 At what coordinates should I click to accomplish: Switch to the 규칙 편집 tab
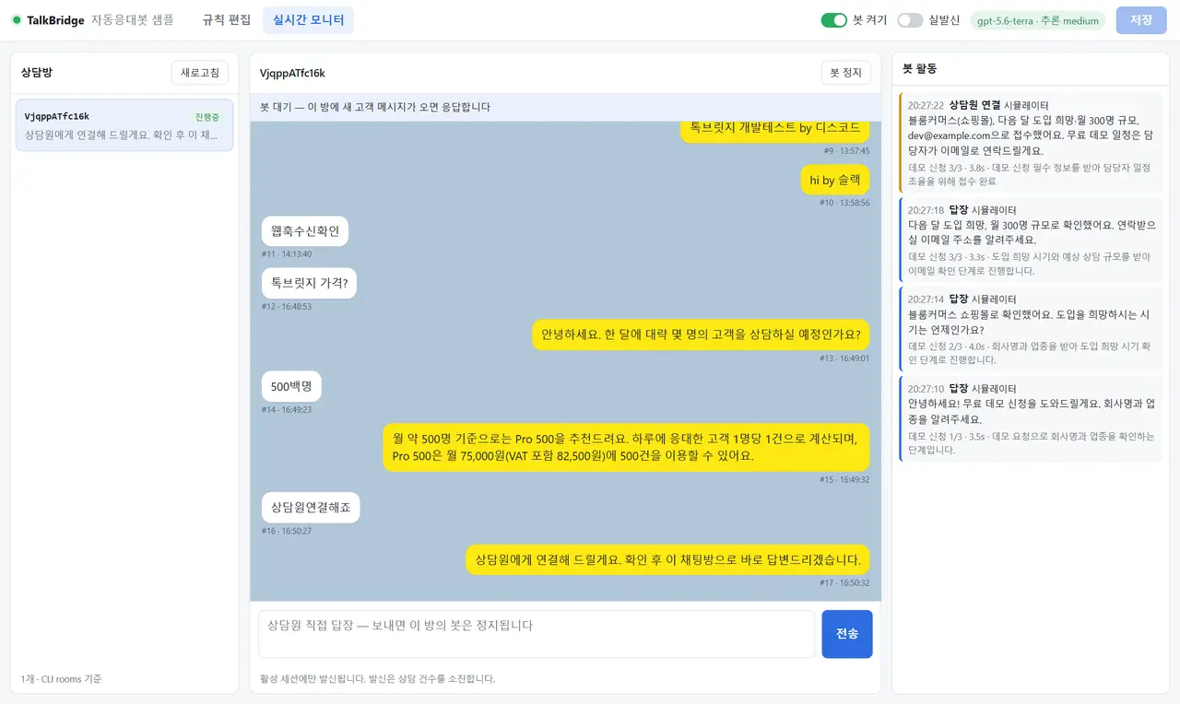click(x=227, y=20)
